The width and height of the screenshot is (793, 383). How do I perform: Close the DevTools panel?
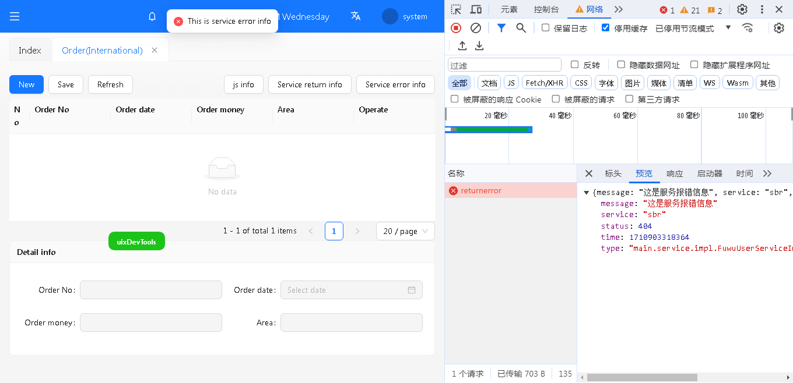pos(779,9)
